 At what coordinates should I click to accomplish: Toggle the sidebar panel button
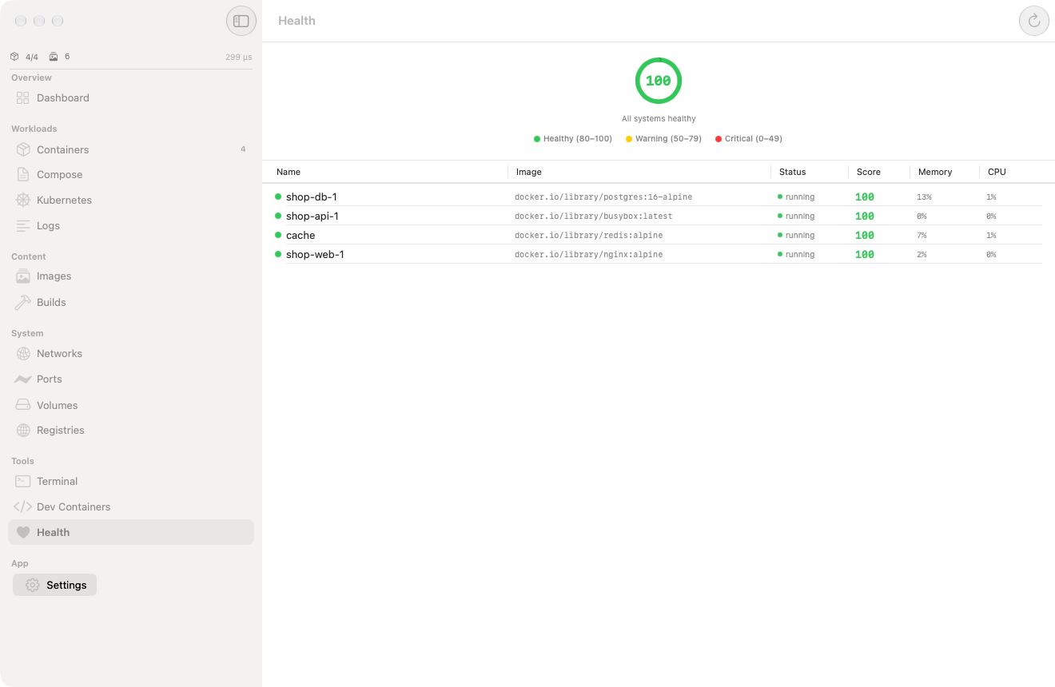[x=241, y=21]
